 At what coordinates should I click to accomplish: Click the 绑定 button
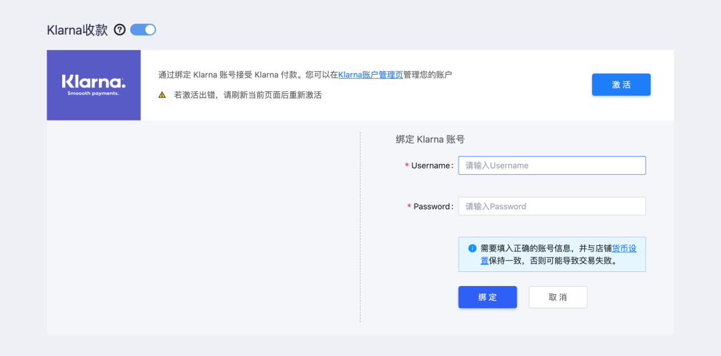(x=487, y=297)
